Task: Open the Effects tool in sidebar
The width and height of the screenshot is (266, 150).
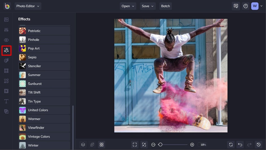Action: pyautogui.click(x=6, y=50)
